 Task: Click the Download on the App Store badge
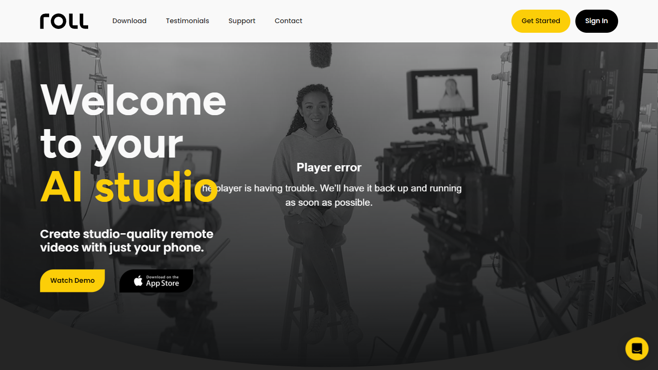point(156,281)
